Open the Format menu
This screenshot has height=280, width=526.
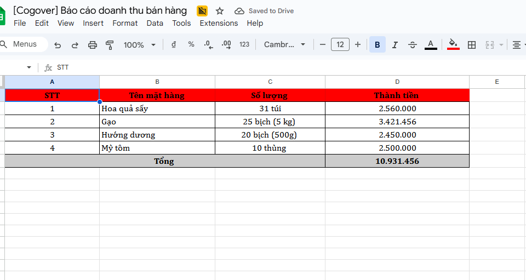tap(125, 23)
